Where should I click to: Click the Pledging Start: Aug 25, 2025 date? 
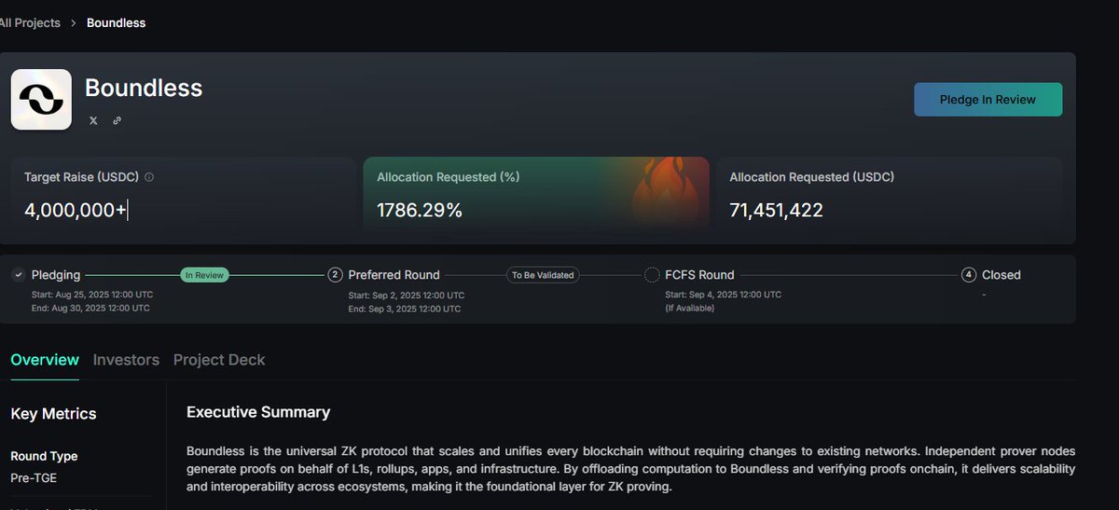[x=92, y=295]
